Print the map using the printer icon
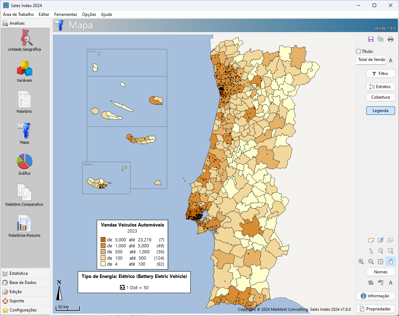Image resolution: width=399 pixels, height=316 pixels. 390,39
